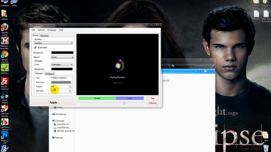The image size is (271, 152).
Task: Launch the Mozilla Firefox shortcut
Action: coord(5,29)
